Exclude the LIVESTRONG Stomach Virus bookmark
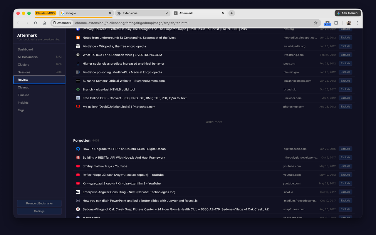This screenshot has height=235, width=376. [x=345, y=55]
